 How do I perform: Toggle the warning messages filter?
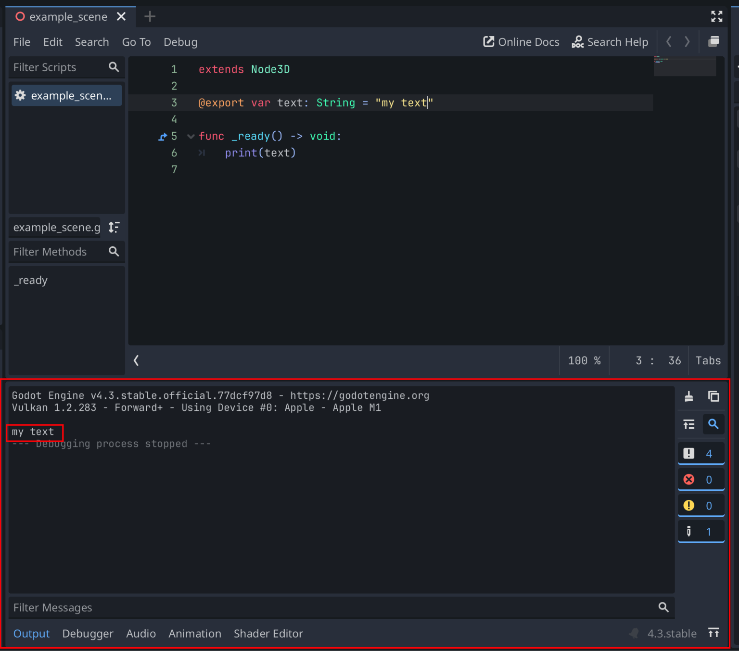click(x=701, y=505)
